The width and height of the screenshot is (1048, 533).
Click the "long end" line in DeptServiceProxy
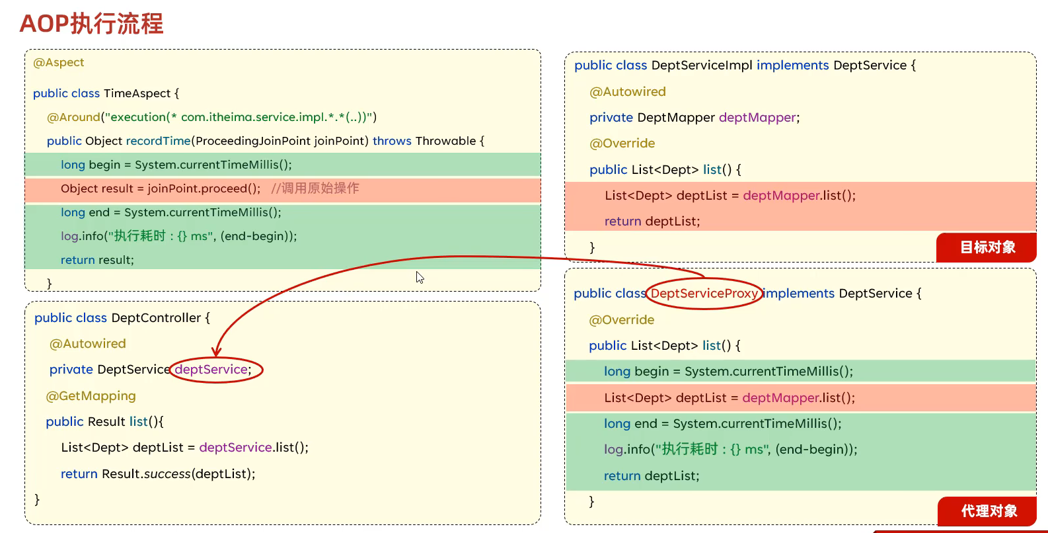pyautogui.click(x=722, y=424)
